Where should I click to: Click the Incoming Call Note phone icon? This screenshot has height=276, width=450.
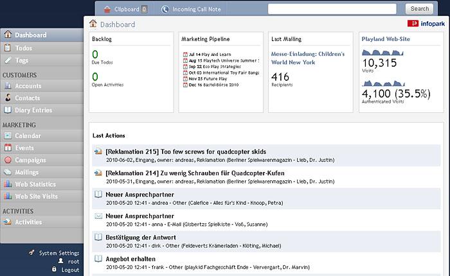165,10
